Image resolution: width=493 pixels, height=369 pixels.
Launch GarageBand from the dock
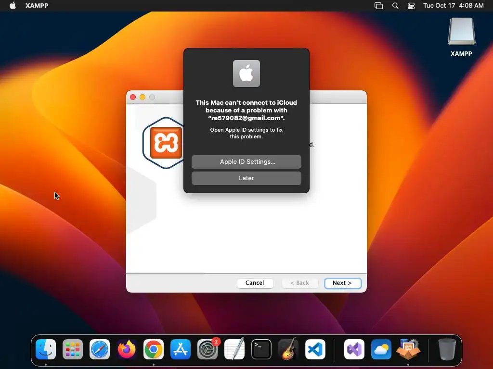coord(288,349)
